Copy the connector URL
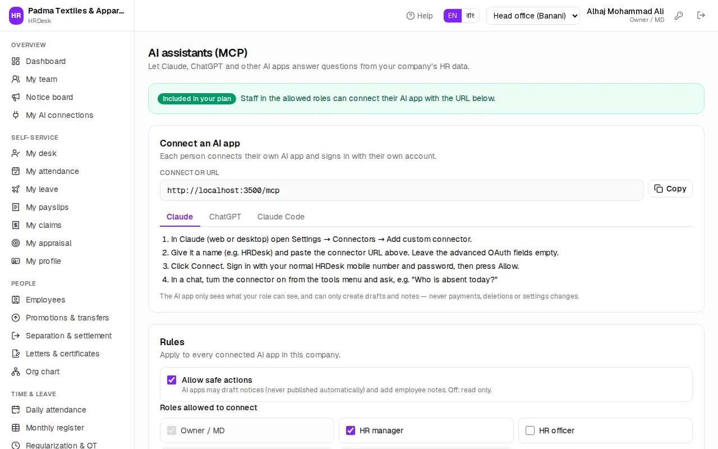The width and height of the screenshot is (718, 449). 670,189
